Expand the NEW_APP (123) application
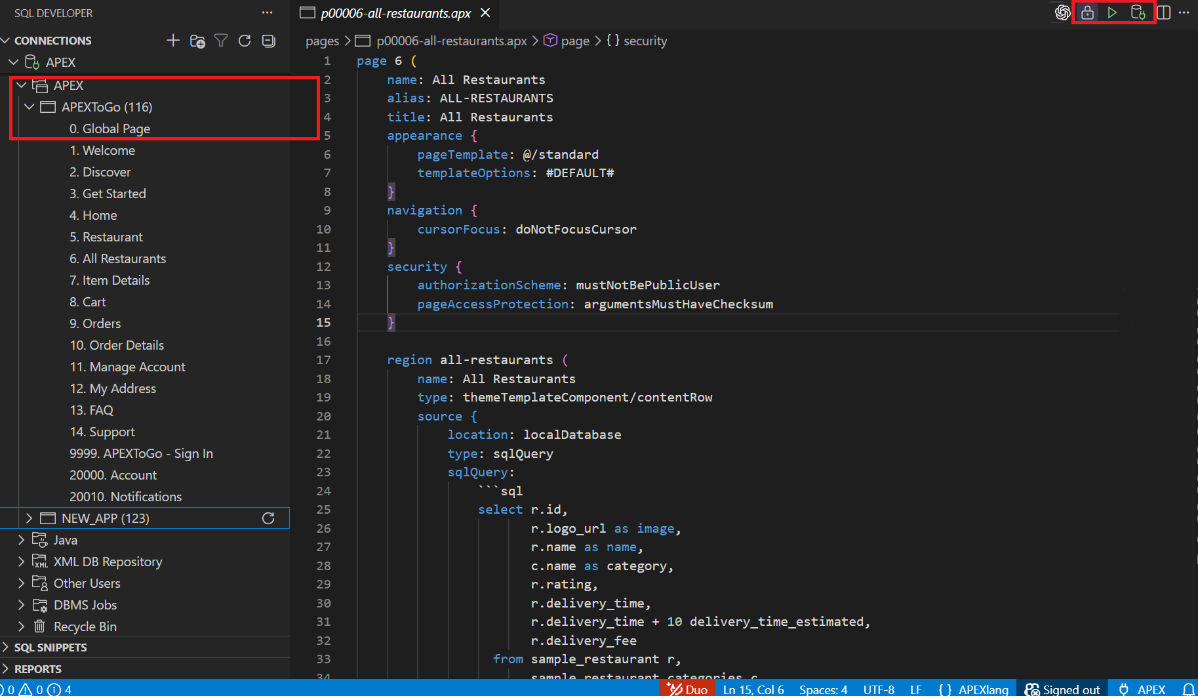The width and height of the screenshot is (1198, 700). (29, 518)
